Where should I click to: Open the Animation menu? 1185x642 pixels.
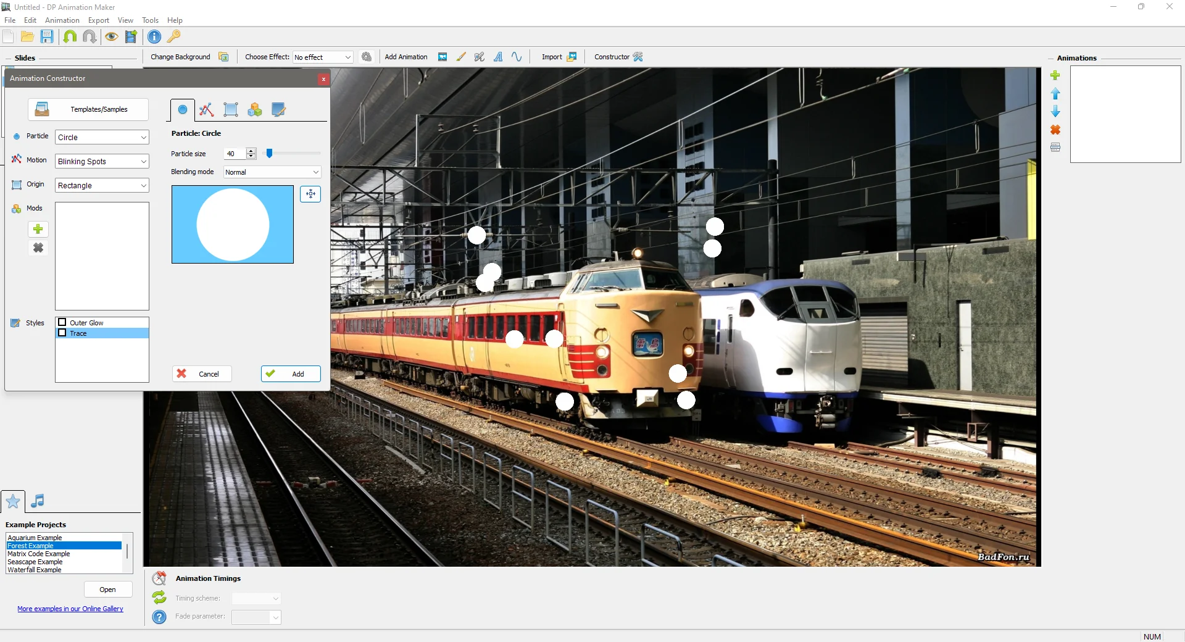pos(62,20)
